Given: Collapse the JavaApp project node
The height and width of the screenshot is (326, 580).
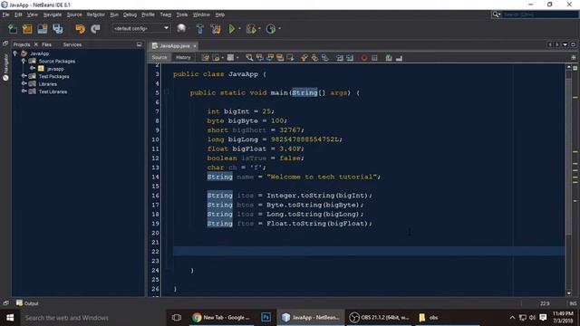Looking at the screenshot, I should 15,53.
